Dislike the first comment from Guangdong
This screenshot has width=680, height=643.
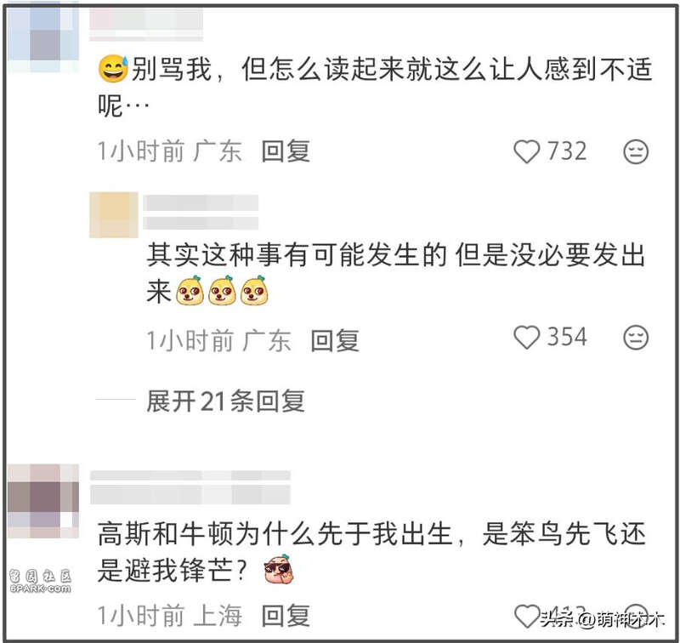click(636, 151)
